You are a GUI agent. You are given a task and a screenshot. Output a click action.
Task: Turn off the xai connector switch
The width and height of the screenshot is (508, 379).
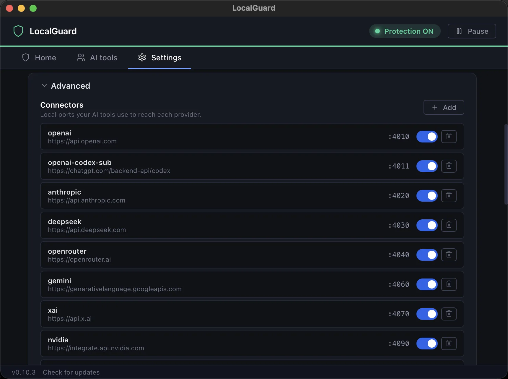[x=427, y=314]
